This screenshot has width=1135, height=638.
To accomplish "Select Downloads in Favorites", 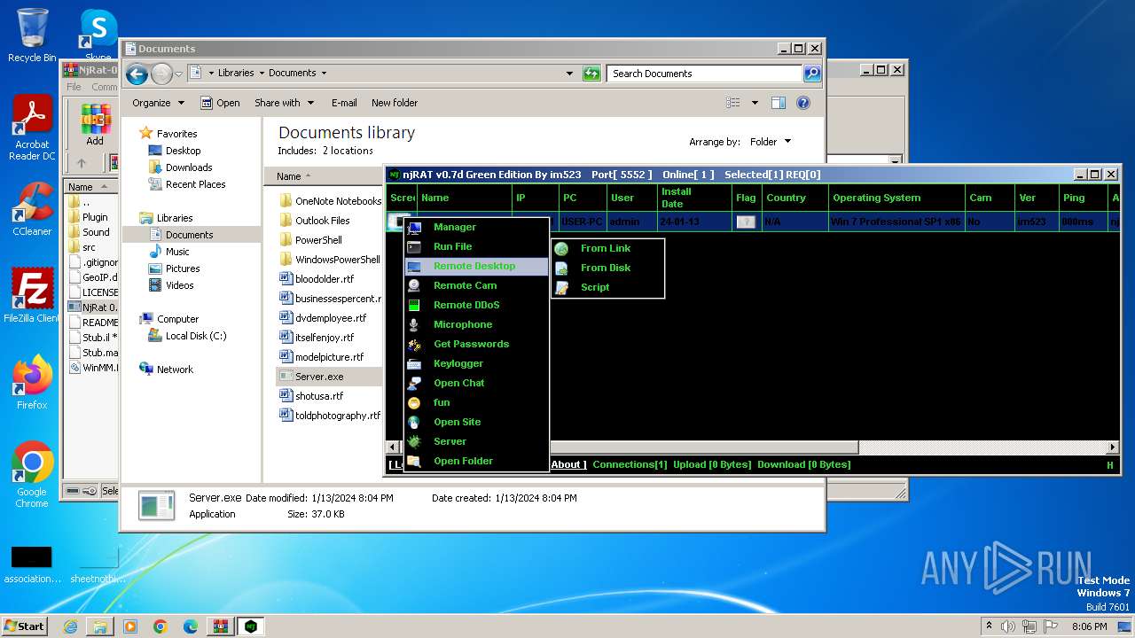I will (189, 167).
